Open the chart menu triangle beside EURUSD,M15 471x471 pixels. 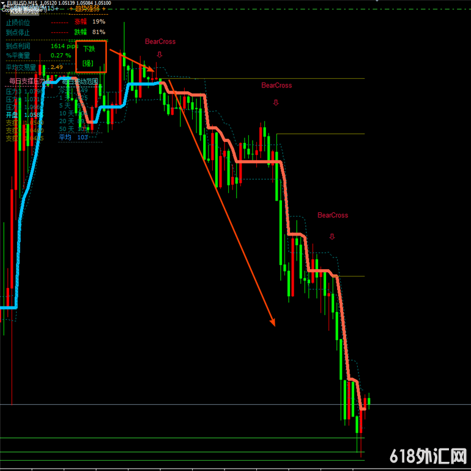[x=3, y=2]
